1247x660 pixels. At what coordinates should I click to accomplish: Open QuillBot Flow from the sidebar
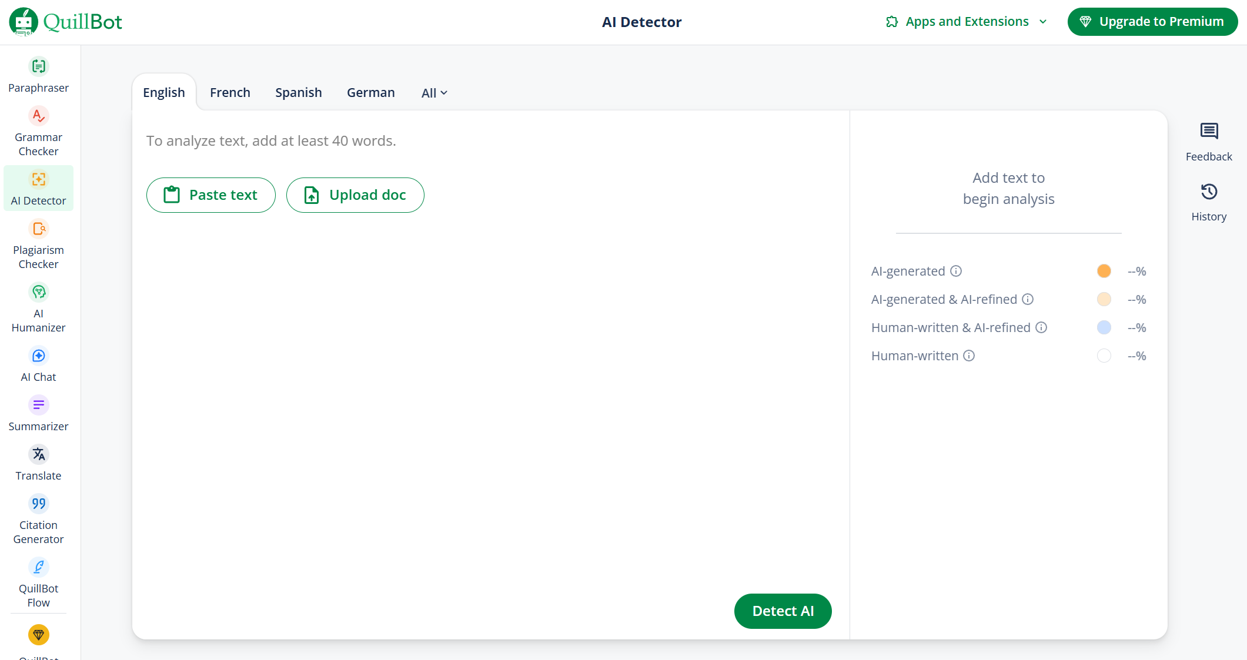point(38,583)
